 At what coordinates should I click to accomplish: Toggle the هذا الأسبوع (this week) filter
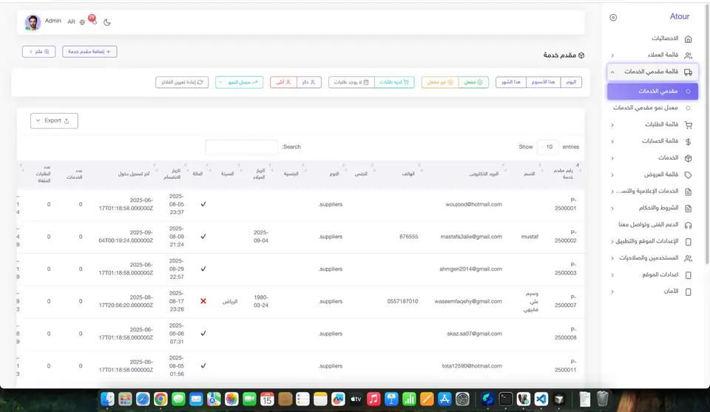(x=544, y=82)
